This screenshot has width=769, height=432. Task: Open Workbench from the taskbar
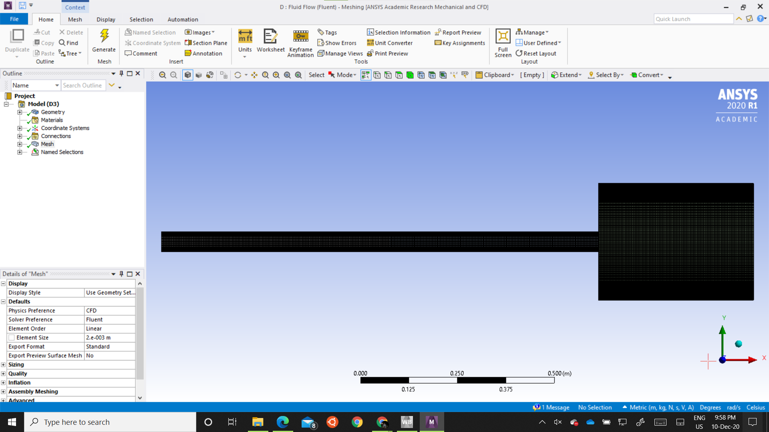pos(407,422)
